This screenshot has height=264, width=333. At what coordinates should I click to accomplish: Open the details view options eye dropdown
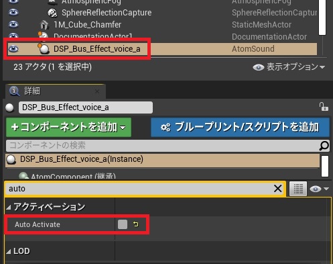click(x=319, y=189)
